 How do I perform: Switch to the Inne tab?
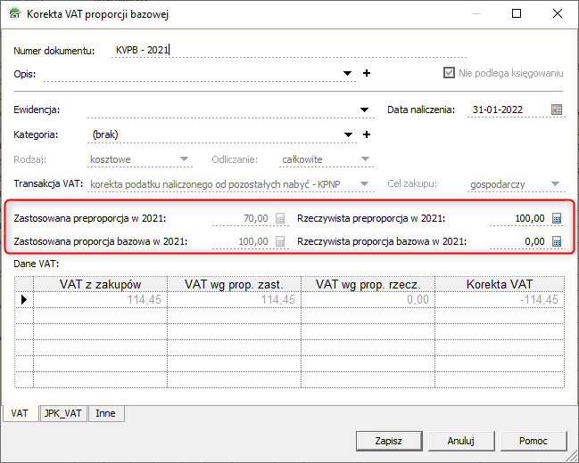click(105, 413)
